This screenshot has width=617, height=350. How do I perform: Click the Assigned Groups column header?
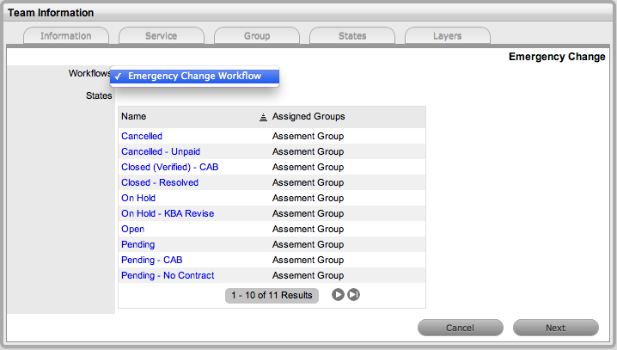tap(308, 116)
